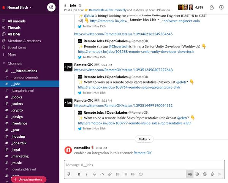The height and width of the screenshot is (183, 228).
Task: Open tweet link ending 584645
Action: coord(123,34)
